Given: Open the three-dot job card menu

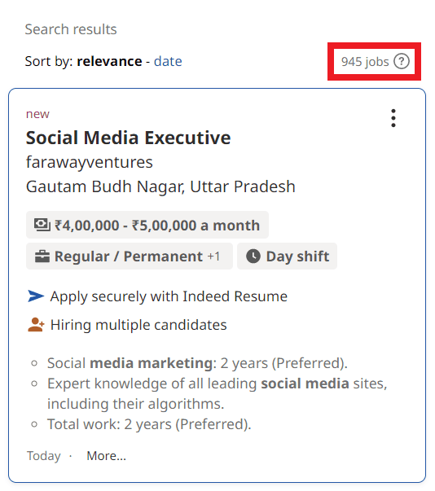Looking at the screenshot, I should click(393, 118).
